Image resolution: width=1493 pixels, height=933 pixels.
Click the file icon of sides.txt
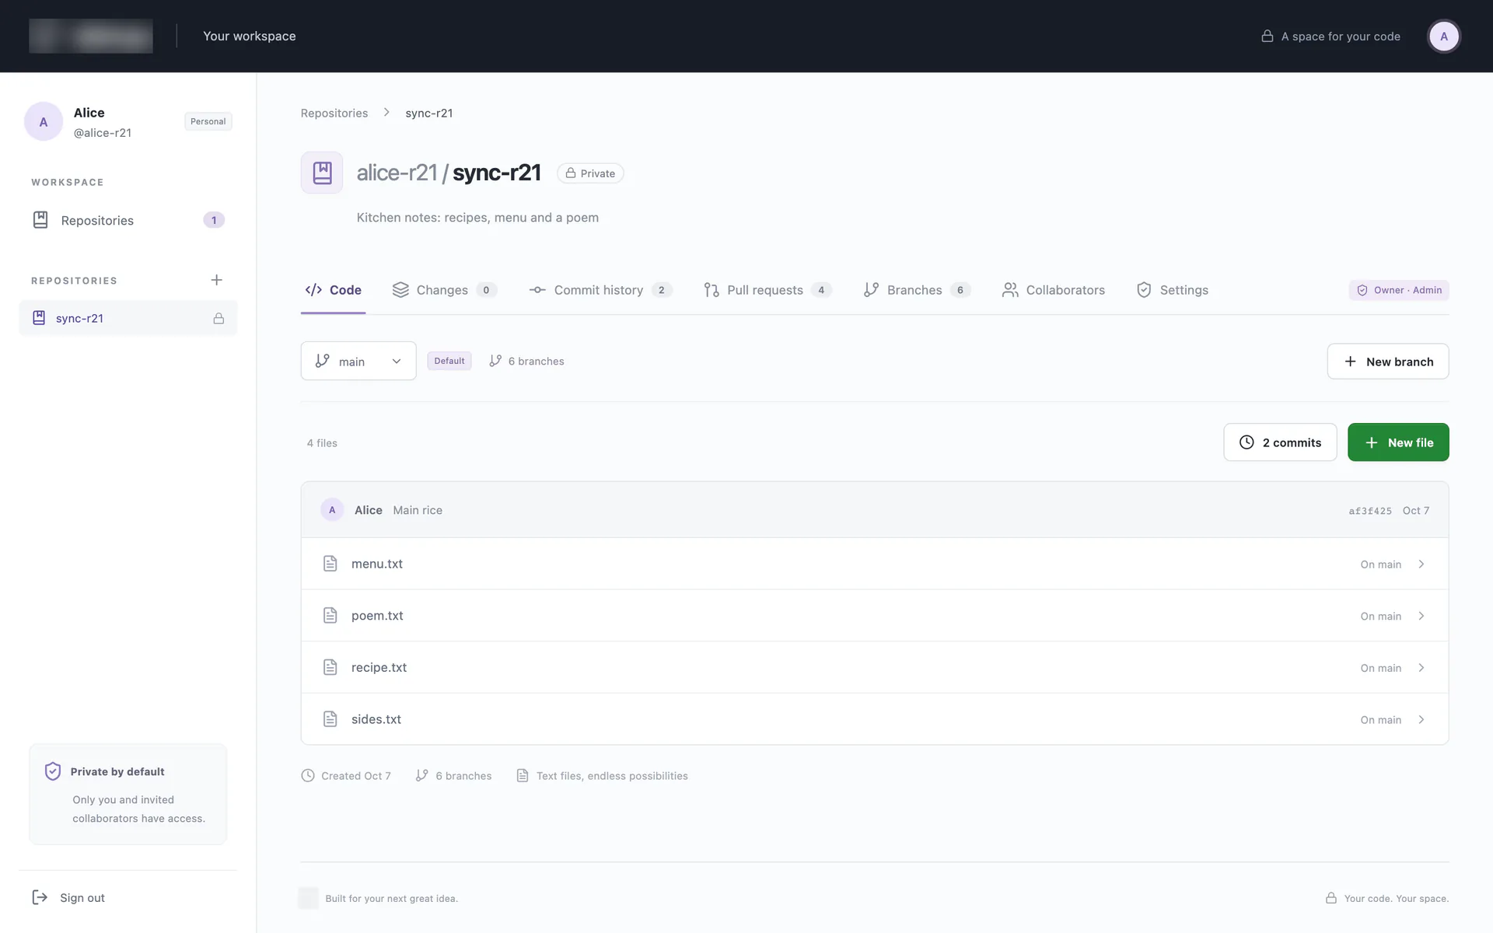pyautogui.click(x=330, y=719)
